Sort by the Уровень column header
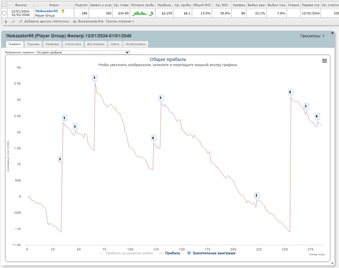This screenshot has height=268, width=339. pos(239,5)
